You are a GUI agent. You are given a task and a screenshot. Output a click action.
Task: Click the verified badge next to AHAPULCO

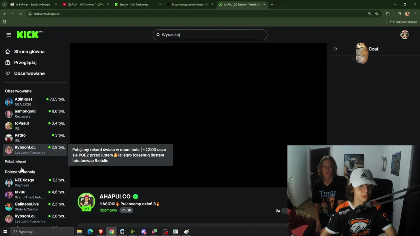tap(136, 196)
